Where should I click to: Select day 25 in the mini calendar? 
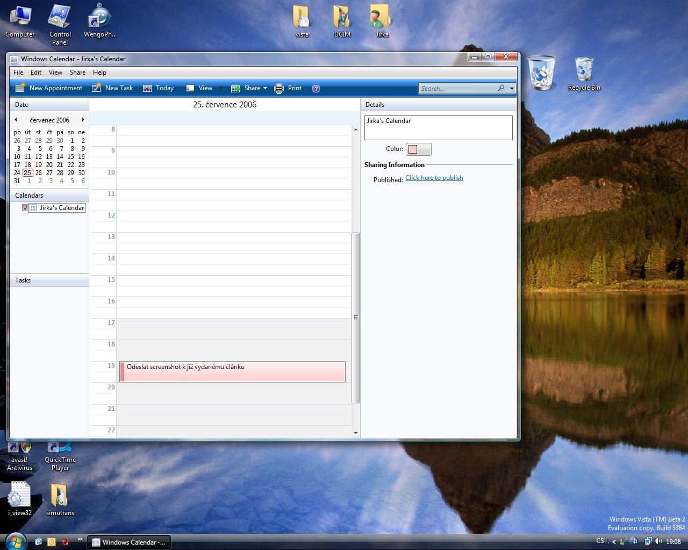click(x=27, y=173)
